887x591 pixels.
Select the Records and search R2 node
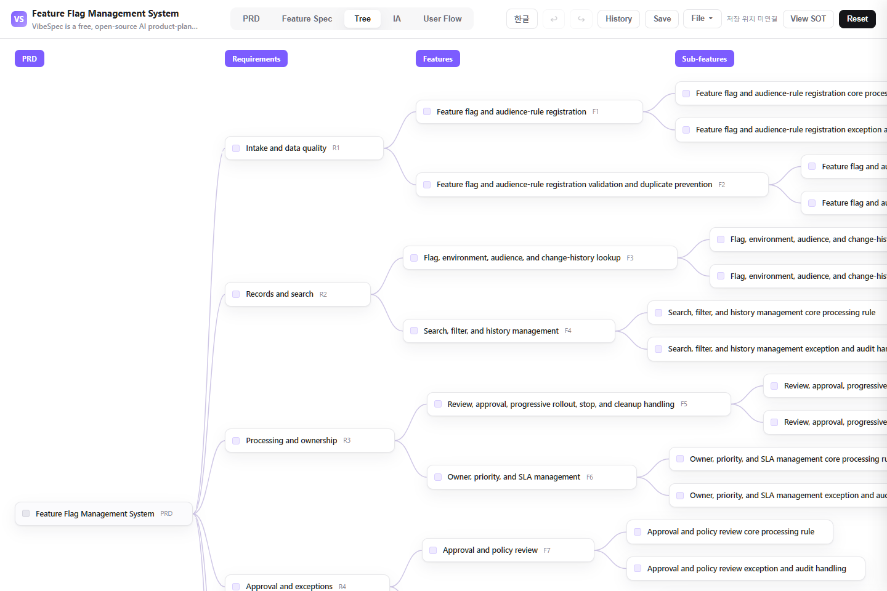tap(298, 294)
